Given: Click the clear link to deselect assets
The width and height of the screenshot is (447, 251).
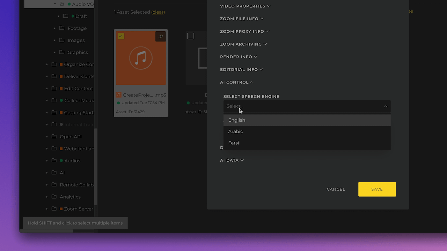Looking at the screenshot, I should coord(158,12).
